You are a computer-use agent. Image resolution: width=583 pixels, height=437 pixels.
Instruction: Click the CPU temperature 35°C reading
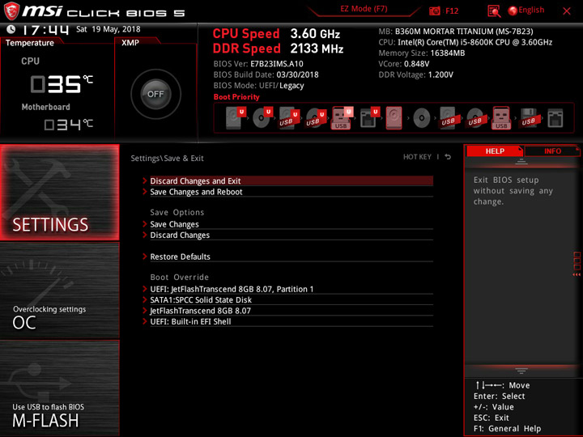pyautogui.click(x=62, y=83)
